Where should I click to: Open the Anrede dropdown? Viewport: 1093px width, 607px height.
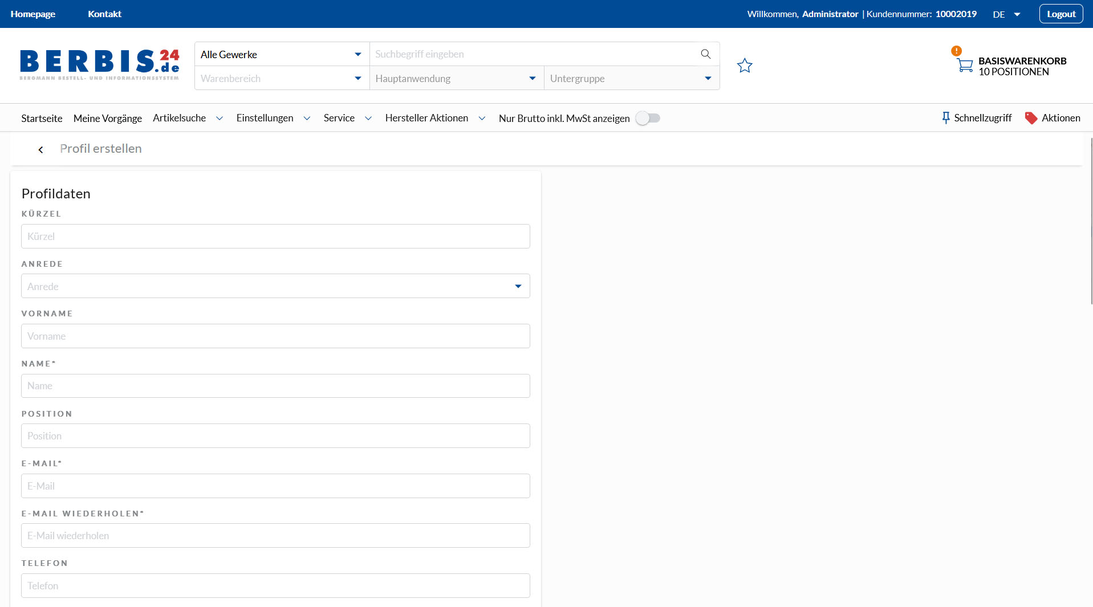tap(275, 286)
